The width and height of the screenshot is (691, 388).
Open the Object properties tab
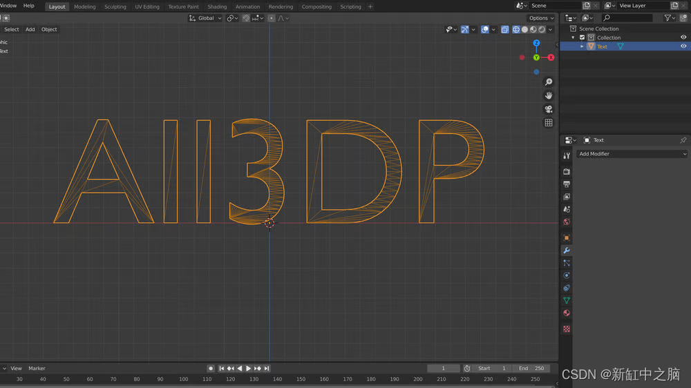tap(567, 237)
